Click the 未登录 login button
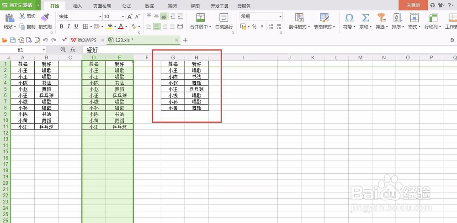The width and height of the screenshot is (457, 223). pyautogui.click(x=413, y=5)
